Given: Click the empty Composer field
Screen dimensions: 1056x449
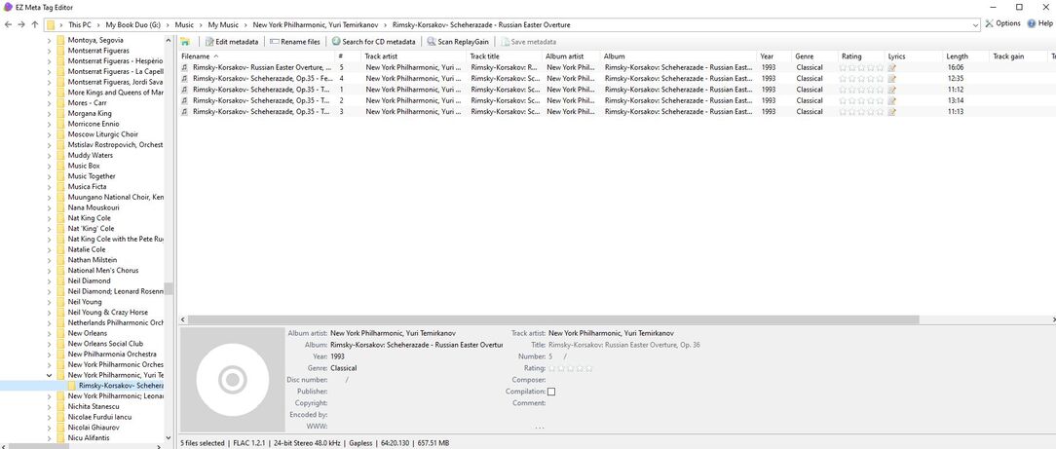Looking at the screenshot, I should [624, 380].
